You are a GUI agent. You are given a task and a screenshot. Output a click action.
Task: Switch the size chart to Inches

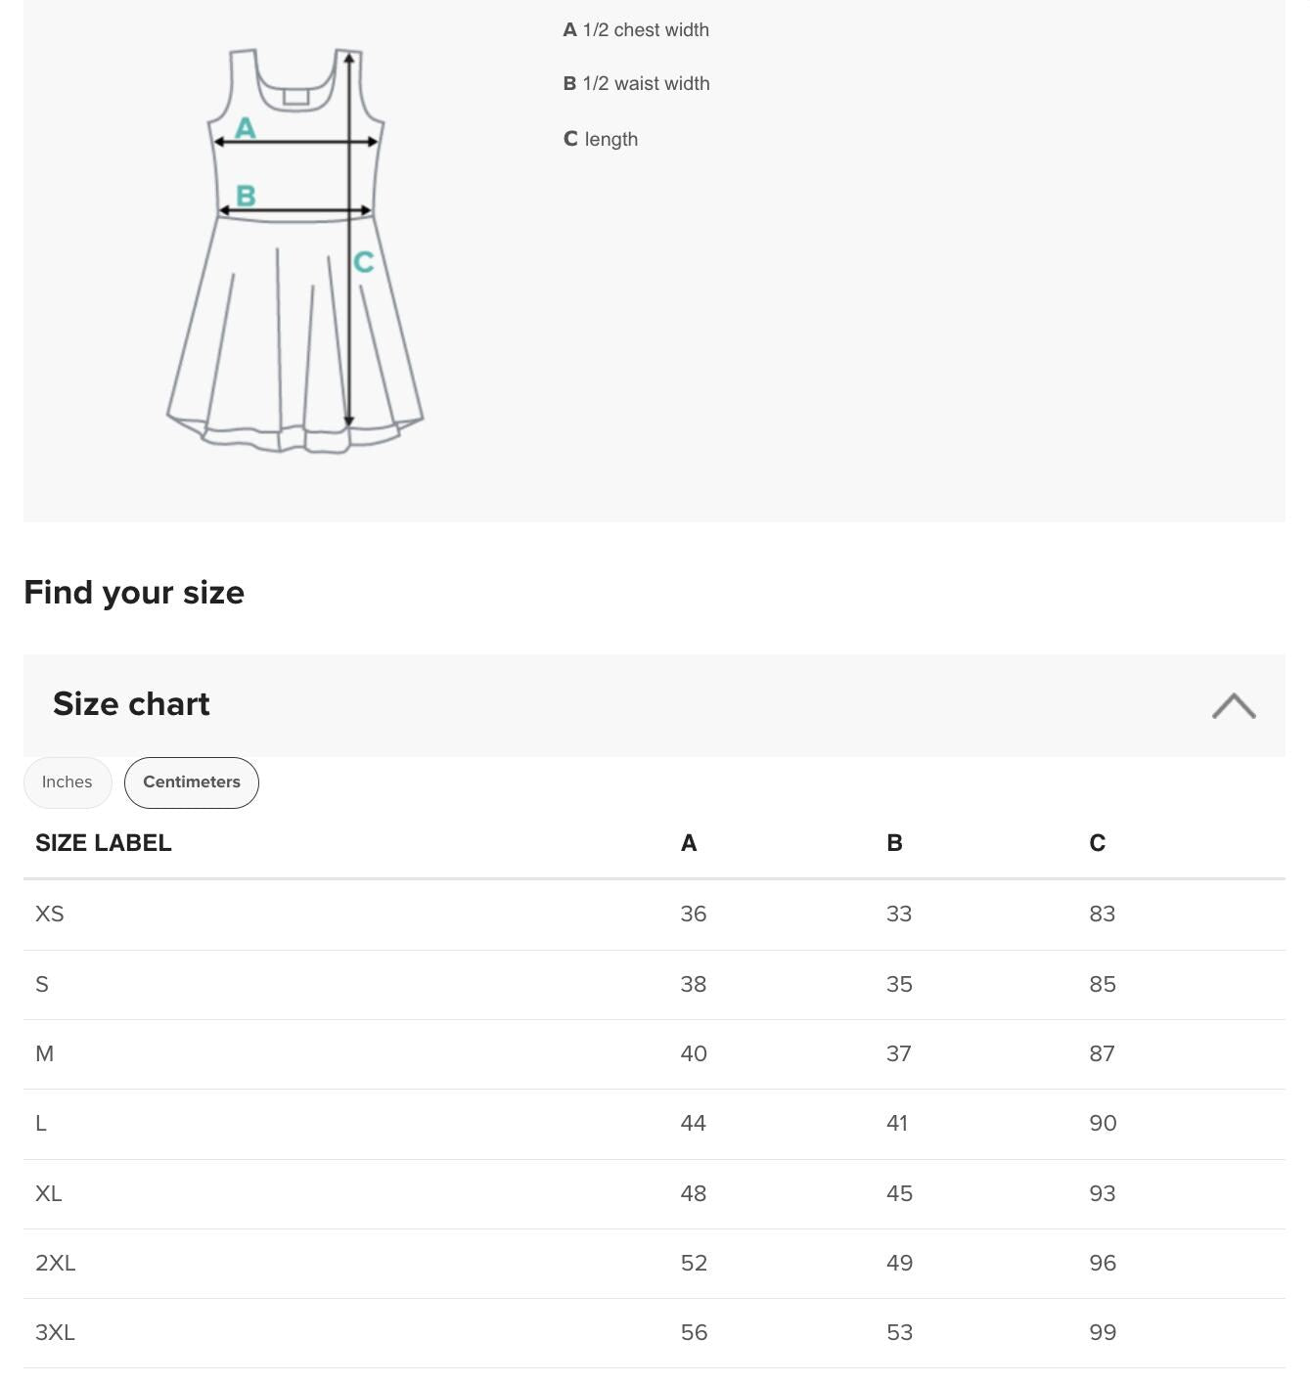(x=67, y=782)
